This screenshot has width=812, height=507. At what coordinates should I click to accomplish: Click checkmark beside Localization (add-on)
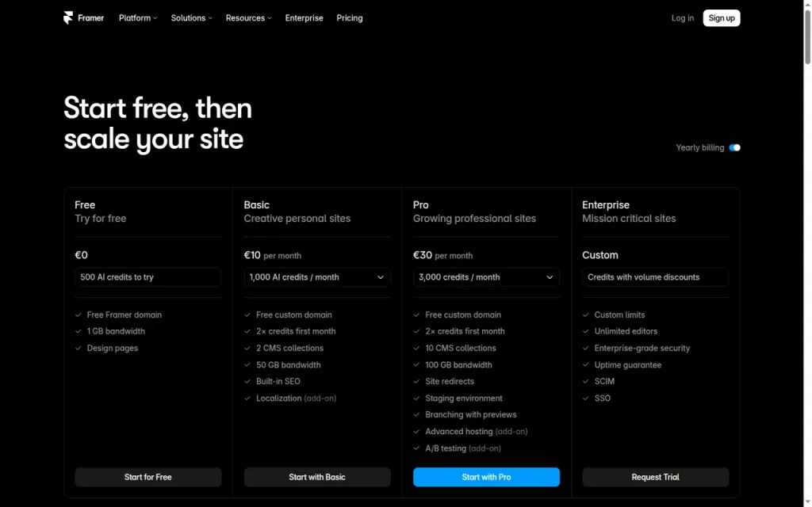coord(247,398)
